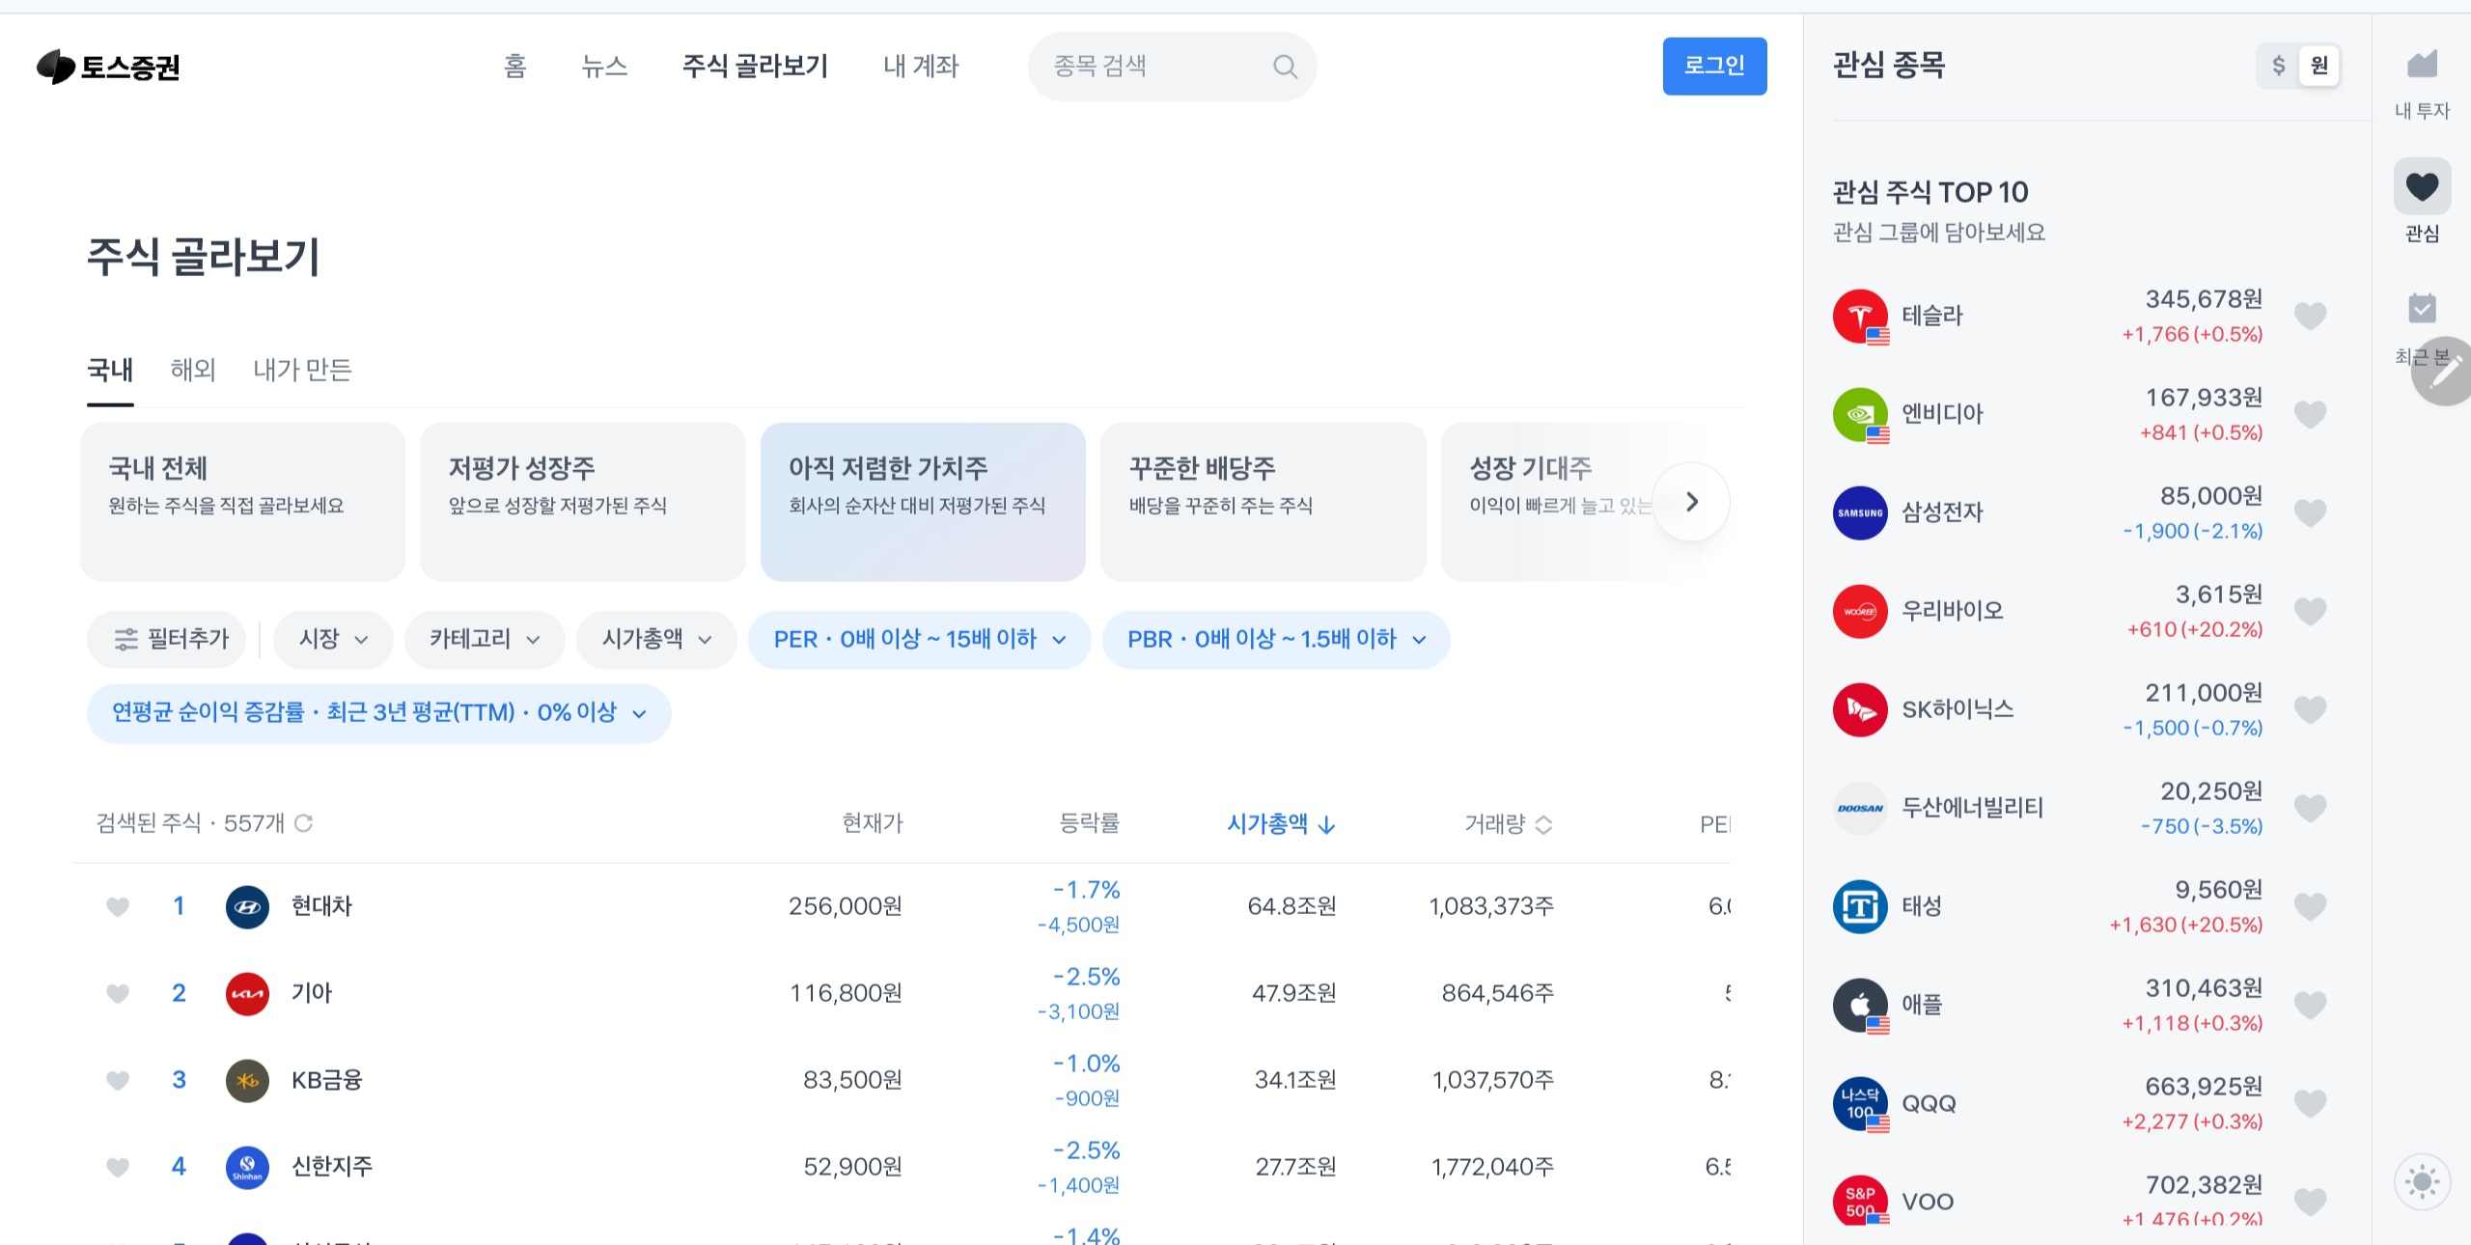Click the 토스증권 logo

coord(108,67)
